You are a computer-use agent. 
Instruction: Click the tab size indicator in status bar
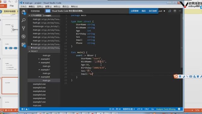[x=129, y=109]
